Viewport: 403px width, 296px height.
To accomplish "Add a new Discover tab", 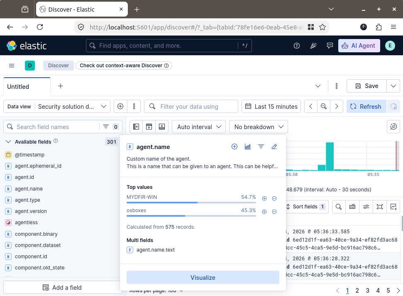I will tap(61, 86).
